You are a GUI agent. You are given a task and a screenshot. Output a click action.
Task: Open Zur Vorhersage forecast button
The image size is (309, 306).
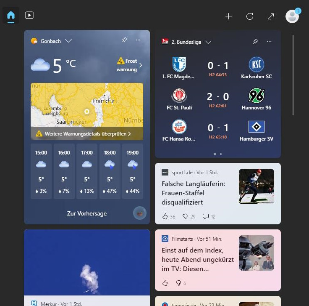click(87, 213)
